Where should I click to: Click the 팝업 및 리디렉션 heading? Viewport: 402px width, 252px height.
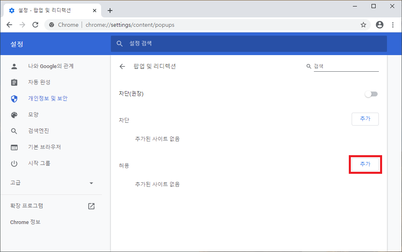tap(155, 66)
